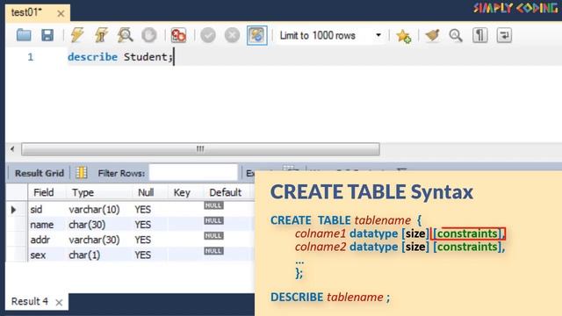Toggle auto-commit mode button
The width and height of the screenshot is (562, 316).
coord(257,35)
